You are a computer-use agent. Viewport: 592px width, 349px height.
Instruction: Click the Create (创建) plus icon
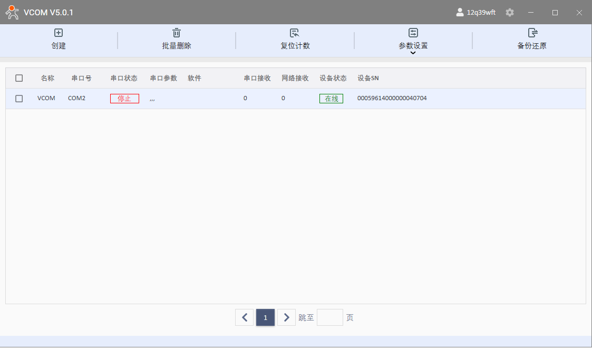pos(59,33)
